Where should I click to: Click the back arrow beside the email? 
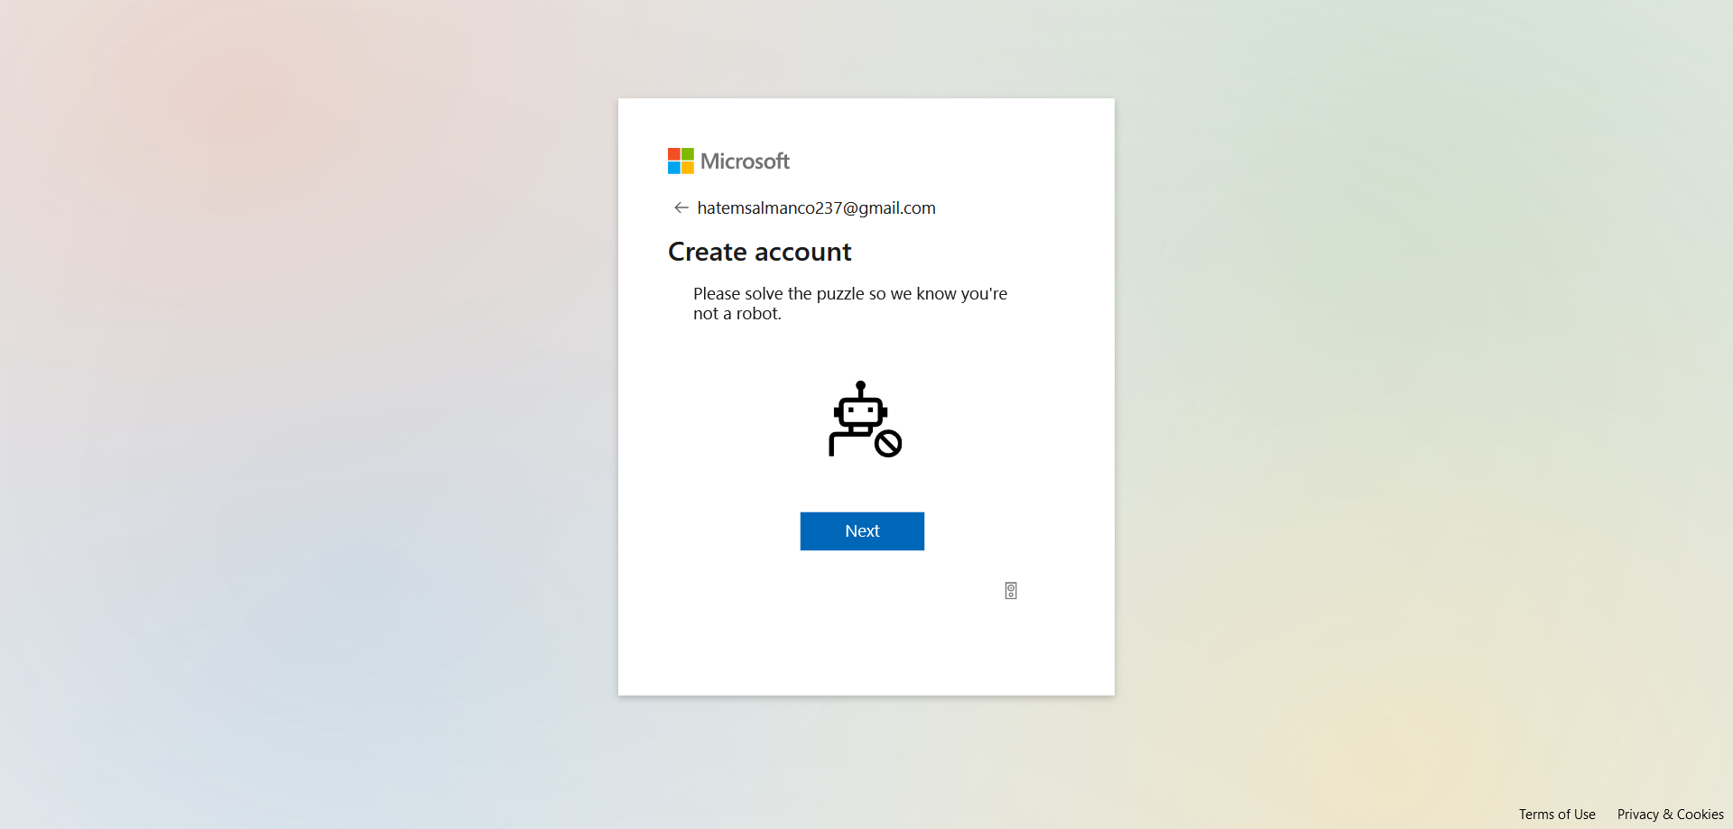point(681,208)
